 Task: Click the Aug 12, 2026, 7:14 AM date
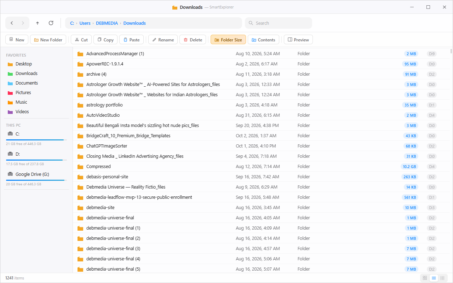(x=258, y=167)
